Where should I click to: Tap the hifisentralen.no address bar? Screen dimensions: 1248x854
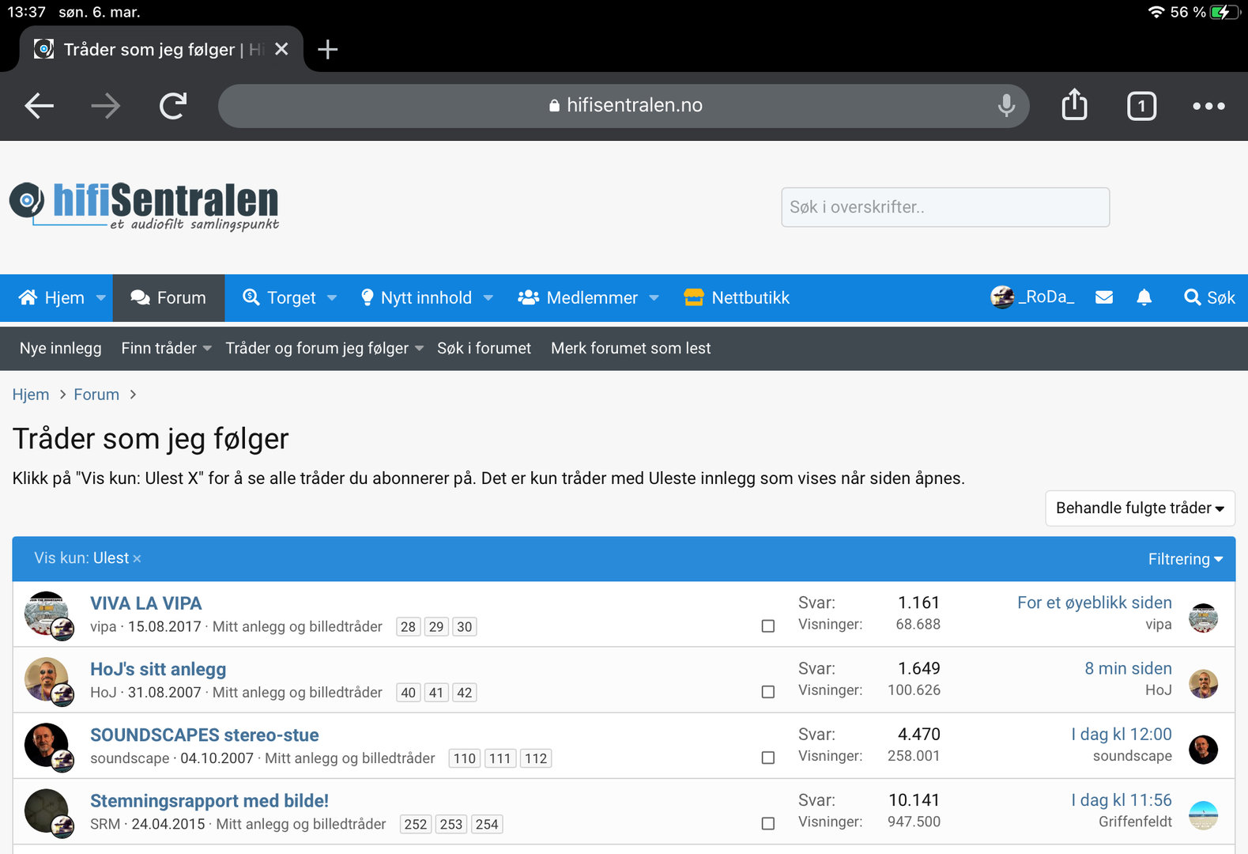coord(624,105)
